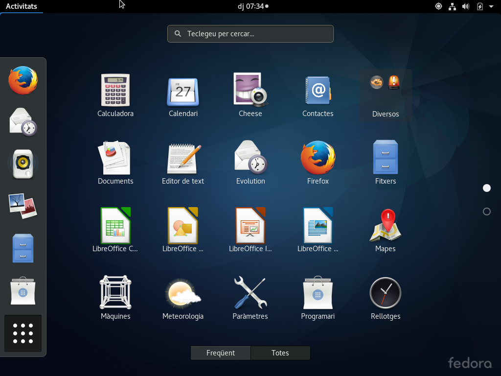
Task: Open Firefox from the app grid
Action: pos(318,163)
